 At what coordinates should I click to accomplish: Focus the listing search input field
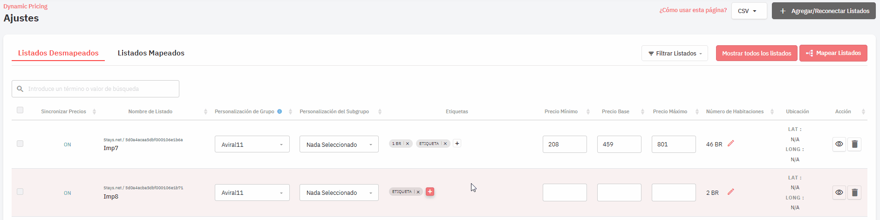tap(96, 89)
